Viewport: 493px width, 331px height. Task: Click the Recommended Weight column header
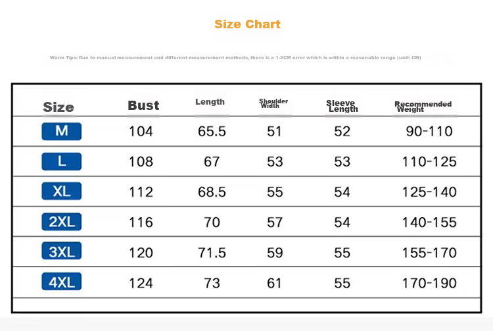pos(423,107)
